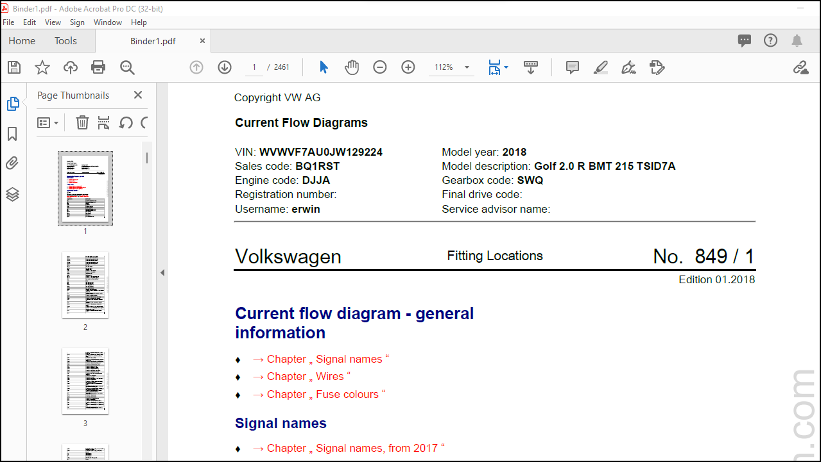The image size is (821, 462).
Task: Zoom in with the plus icon
Action: tap(408, 67)
